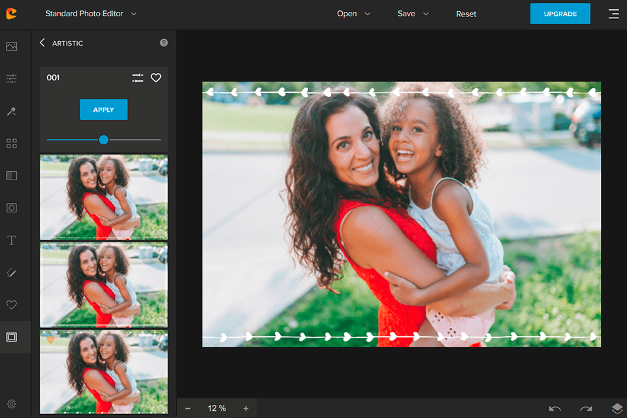Zoom out with the minus icon
The image size is (627, 418).
click(187, 408)
